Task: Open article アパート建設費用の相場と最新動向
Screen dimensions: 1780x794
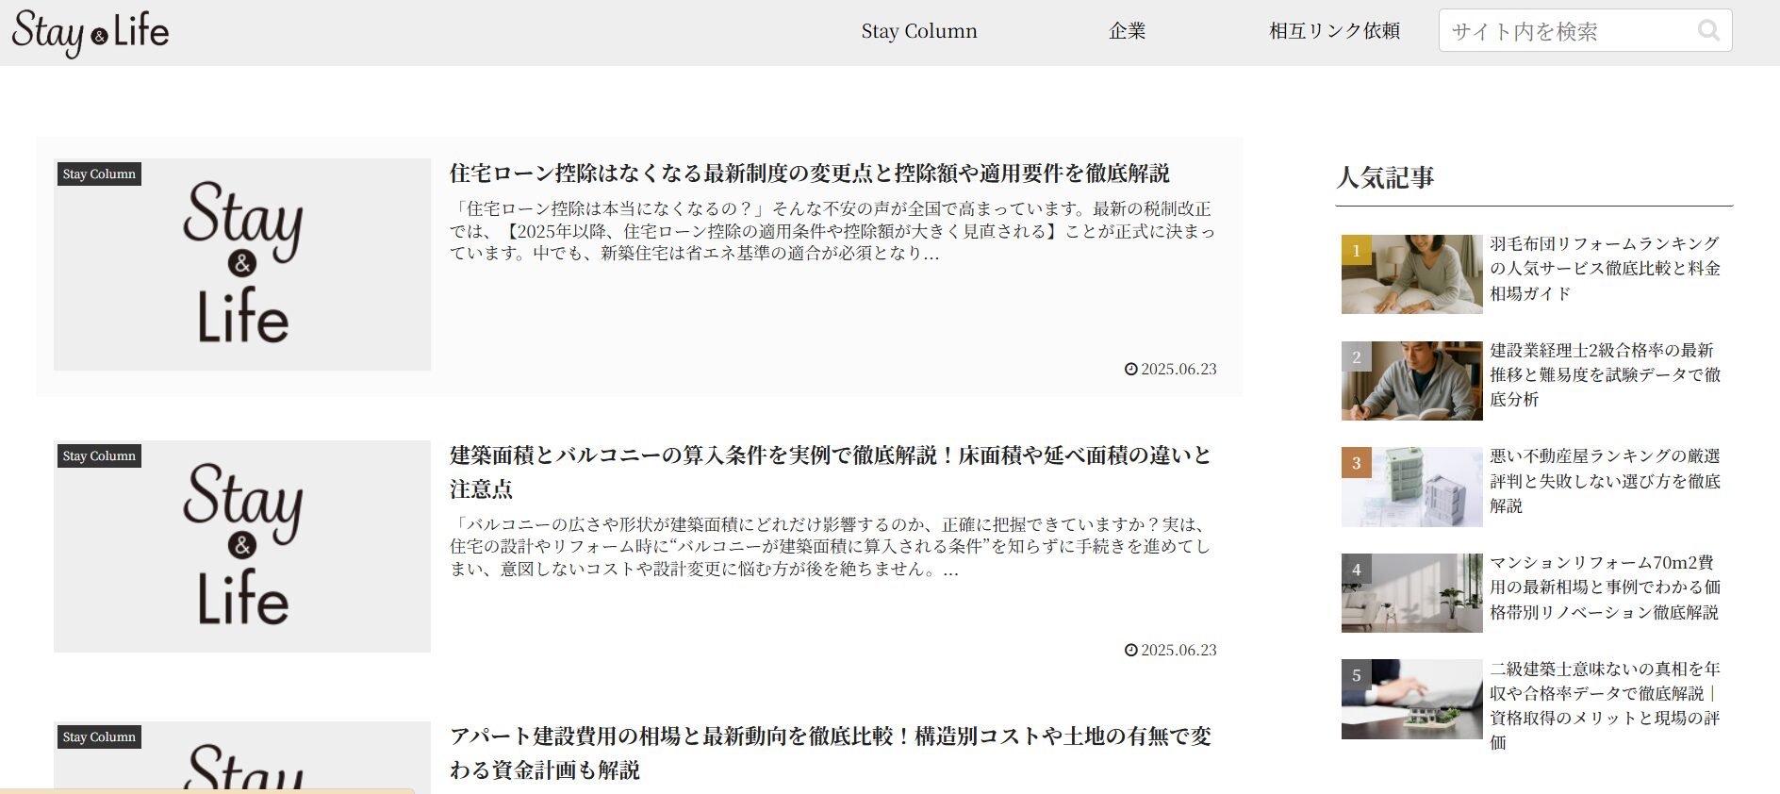Action: coord(830,753)
